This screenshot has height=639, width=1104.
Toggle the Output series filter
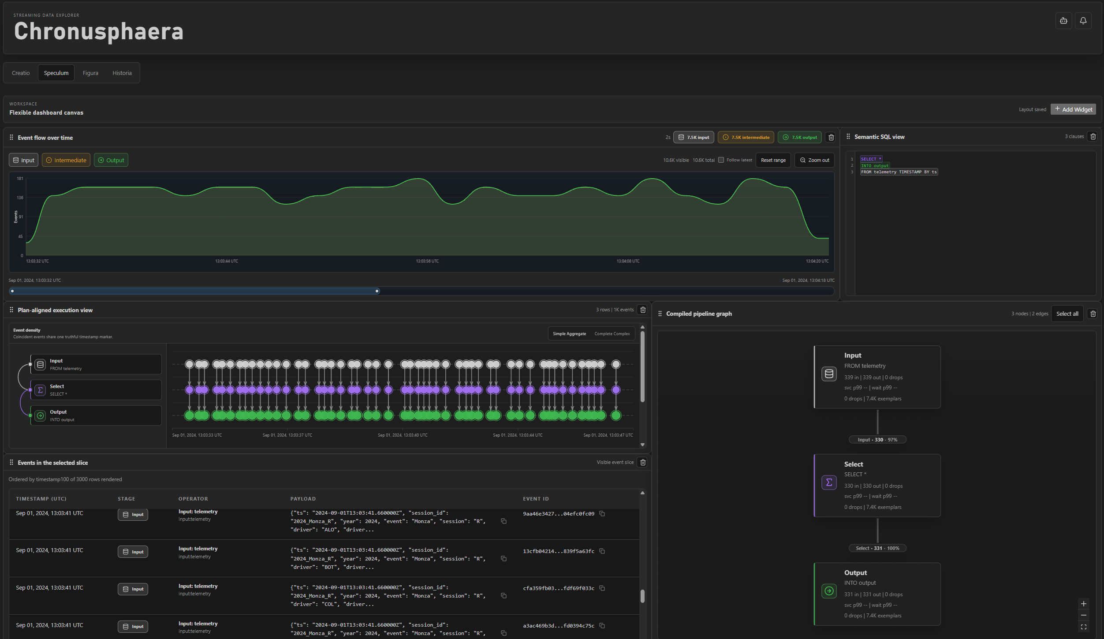tap(111, 160)
